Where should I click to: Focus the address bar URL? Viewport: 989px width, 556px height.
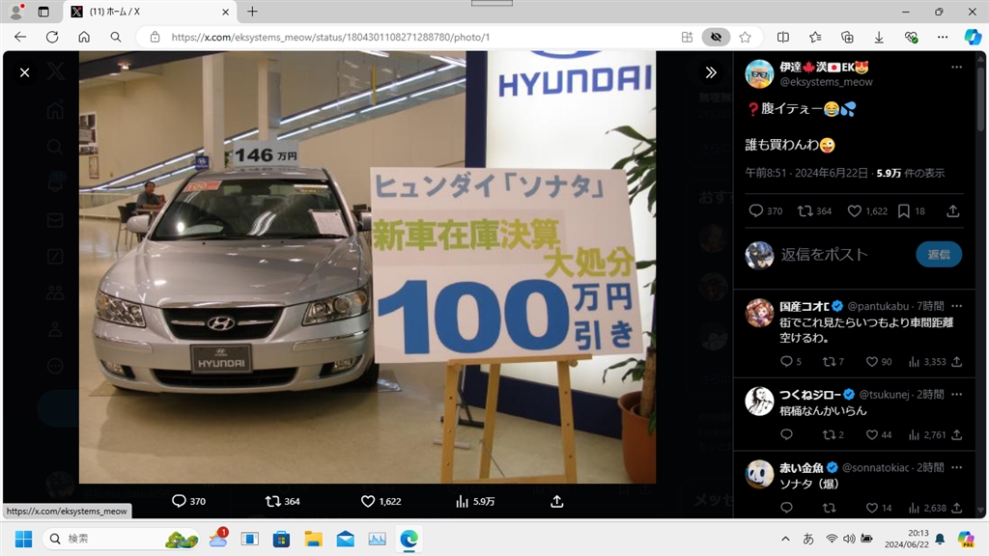tap(330, 38)
